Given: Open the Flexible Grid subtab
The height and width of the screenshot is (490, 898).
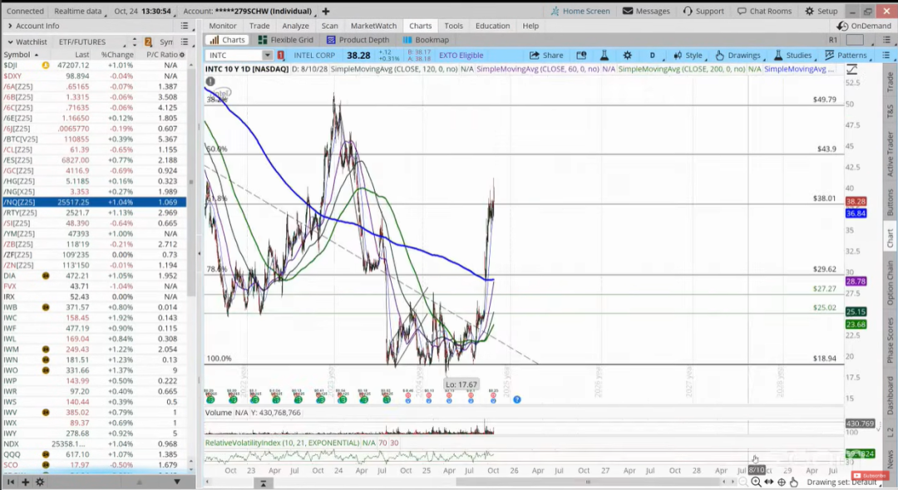Looking at the screenshot, I should pyautogui.click(x=285, y=40).
